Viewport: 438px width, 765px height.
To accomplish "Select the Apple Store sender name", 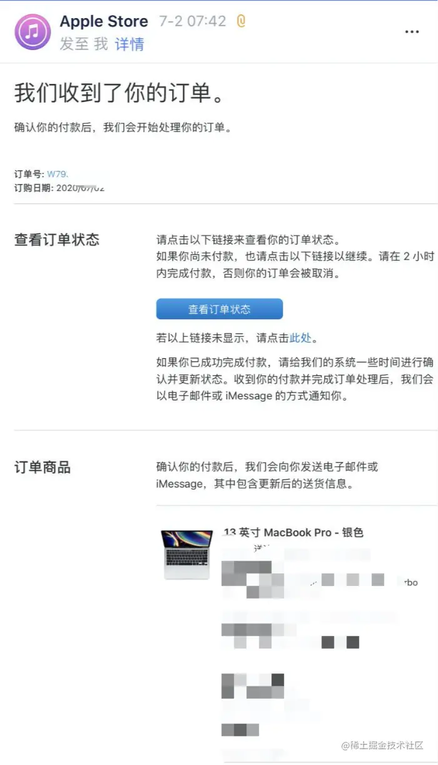I will click(x=104, y=21).
